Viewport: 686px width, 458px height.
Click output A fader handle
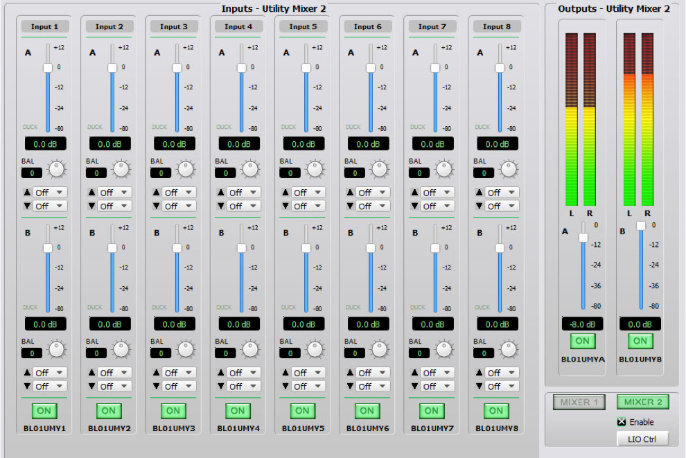coord(583,238)
